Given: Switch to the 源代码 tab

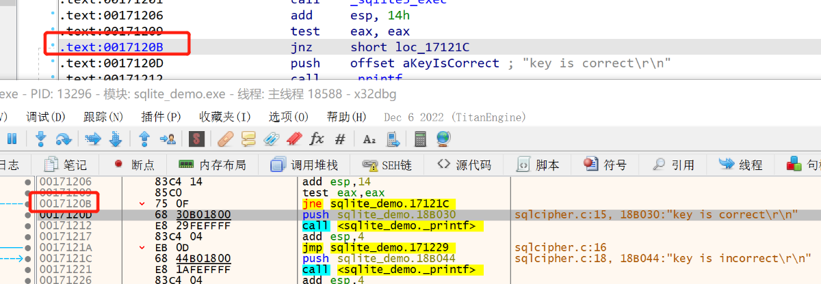Looking at the screenshot, I should coord(465,165).
